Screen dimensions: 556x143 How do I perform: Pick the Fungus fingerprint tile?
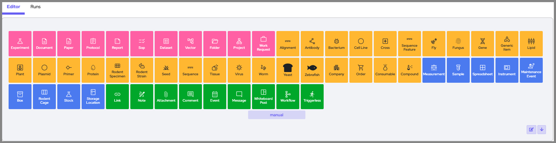[x=458, y=44]
